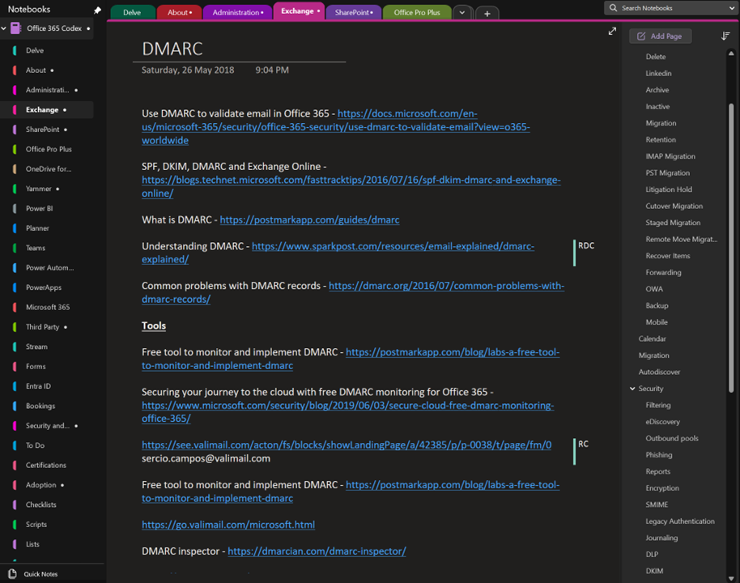This screenshot has width=740, height=583.
Task: Click the search magnifier icon
Action: click(x=614, y=8)
